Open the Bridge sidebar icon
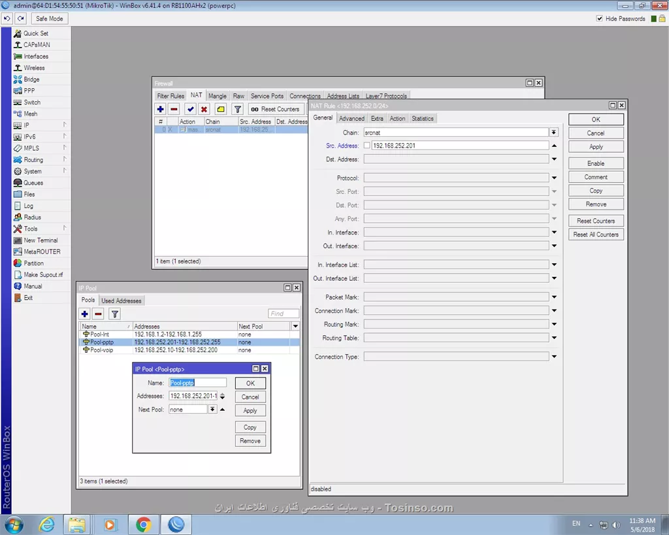The image size is (669, 535). click(18, 79)
